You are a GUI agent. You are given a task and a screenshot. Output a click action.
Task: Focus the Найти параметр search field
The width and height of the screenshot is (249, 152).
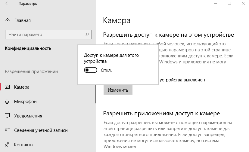click(45, 35)
